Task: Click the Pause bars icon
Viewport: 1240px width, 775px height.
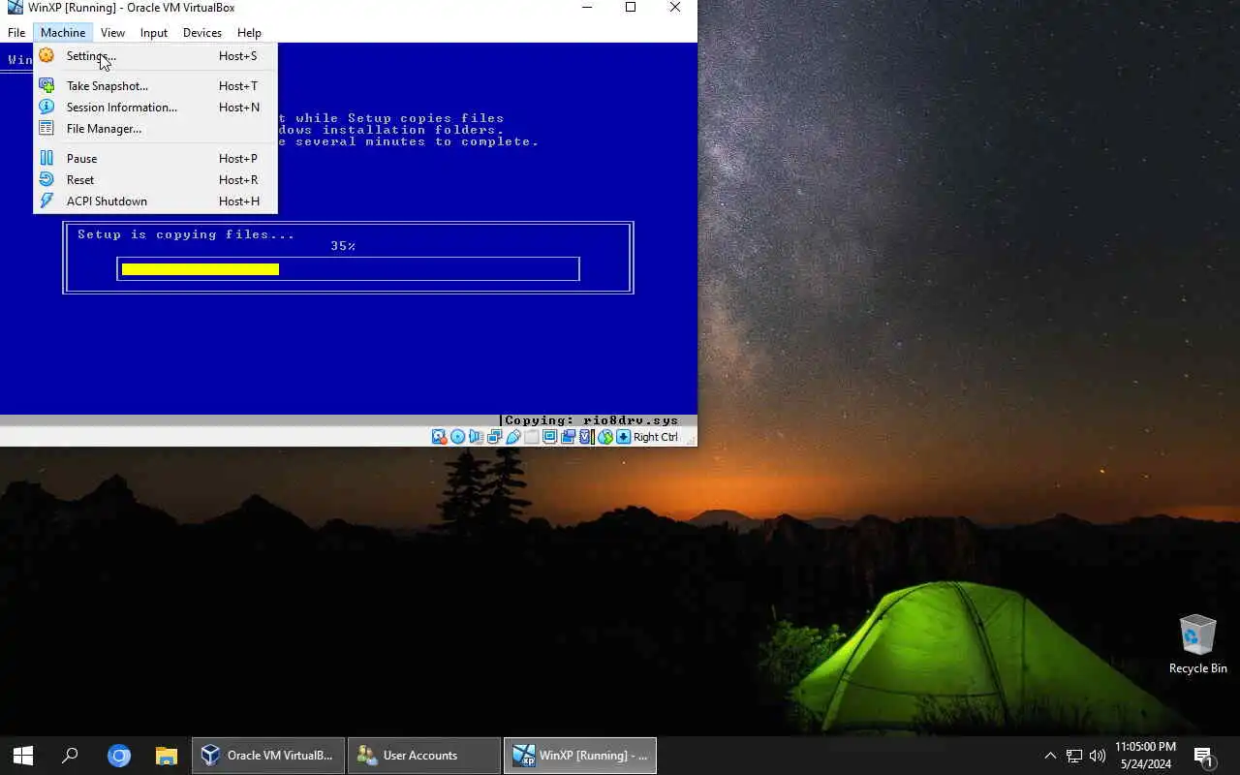Action: (x=46, y=159)
